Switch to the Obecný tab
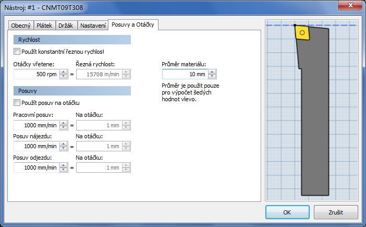Screen dimensions: 366x227 21,26
